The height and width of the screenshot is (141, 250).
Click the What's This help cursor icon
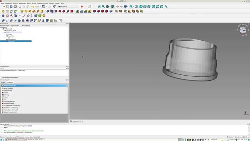(54, 7)
